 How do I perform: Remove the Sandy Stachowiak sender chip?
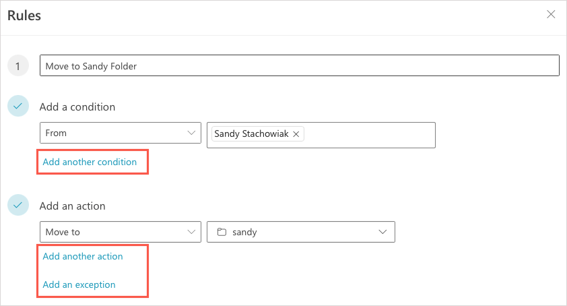click(296, 133)
